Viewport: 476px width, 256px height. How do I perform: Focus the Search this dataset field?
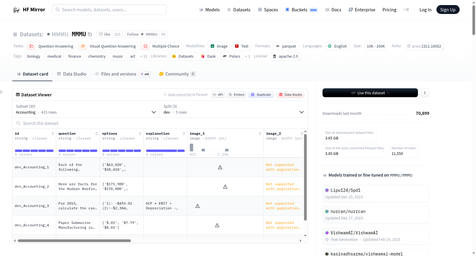pos(160,123)
